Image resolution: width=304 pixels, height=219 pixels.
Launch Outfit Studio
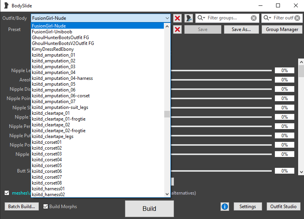283,207
